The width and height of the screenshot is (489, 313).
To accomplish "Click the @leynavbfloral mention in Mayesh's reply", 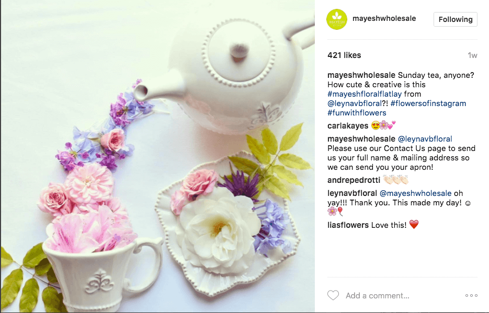I will pos(425,139).
